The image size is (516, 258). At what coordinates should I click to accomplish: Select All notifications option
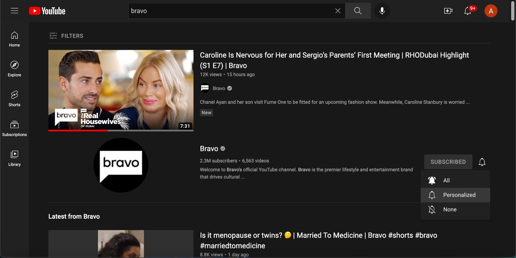point(455,180)
